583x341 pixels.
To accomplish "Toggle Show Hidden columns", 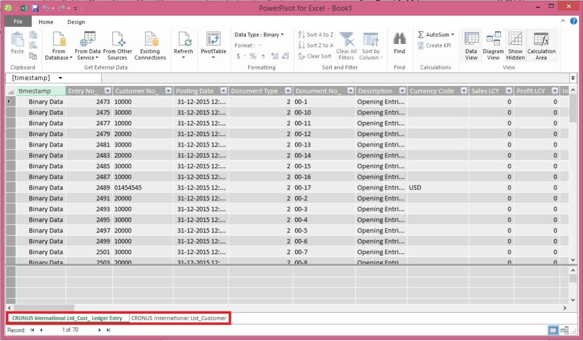I will tap(515, 44).
